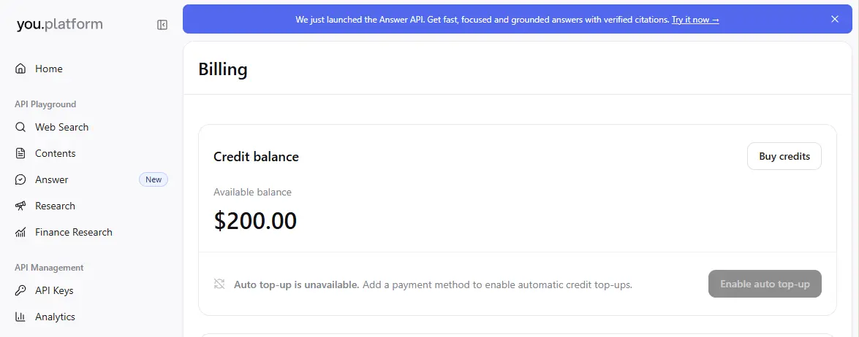This screenshot has width=859, height=337.
Task: Click the Web Search magnifier icon
Action: tap(20, 127)
